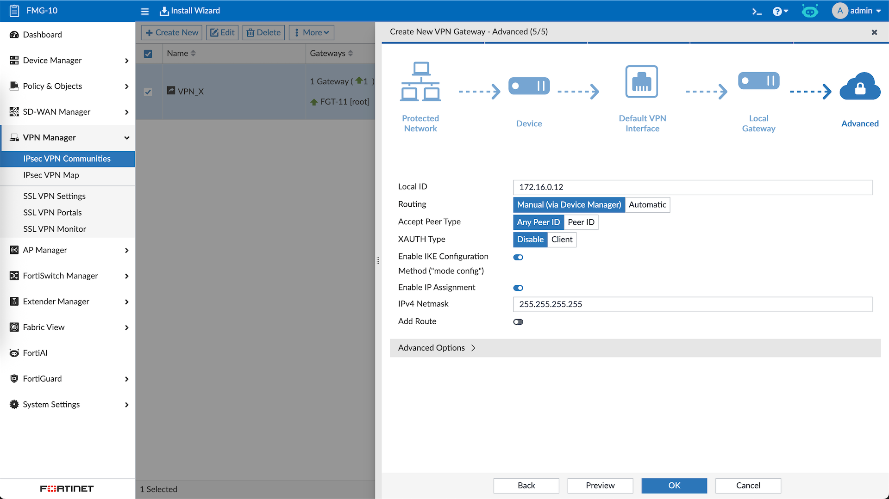Click the Default VPN Interface step icon
Screen dimensions: 889x499
click(641, 82)
